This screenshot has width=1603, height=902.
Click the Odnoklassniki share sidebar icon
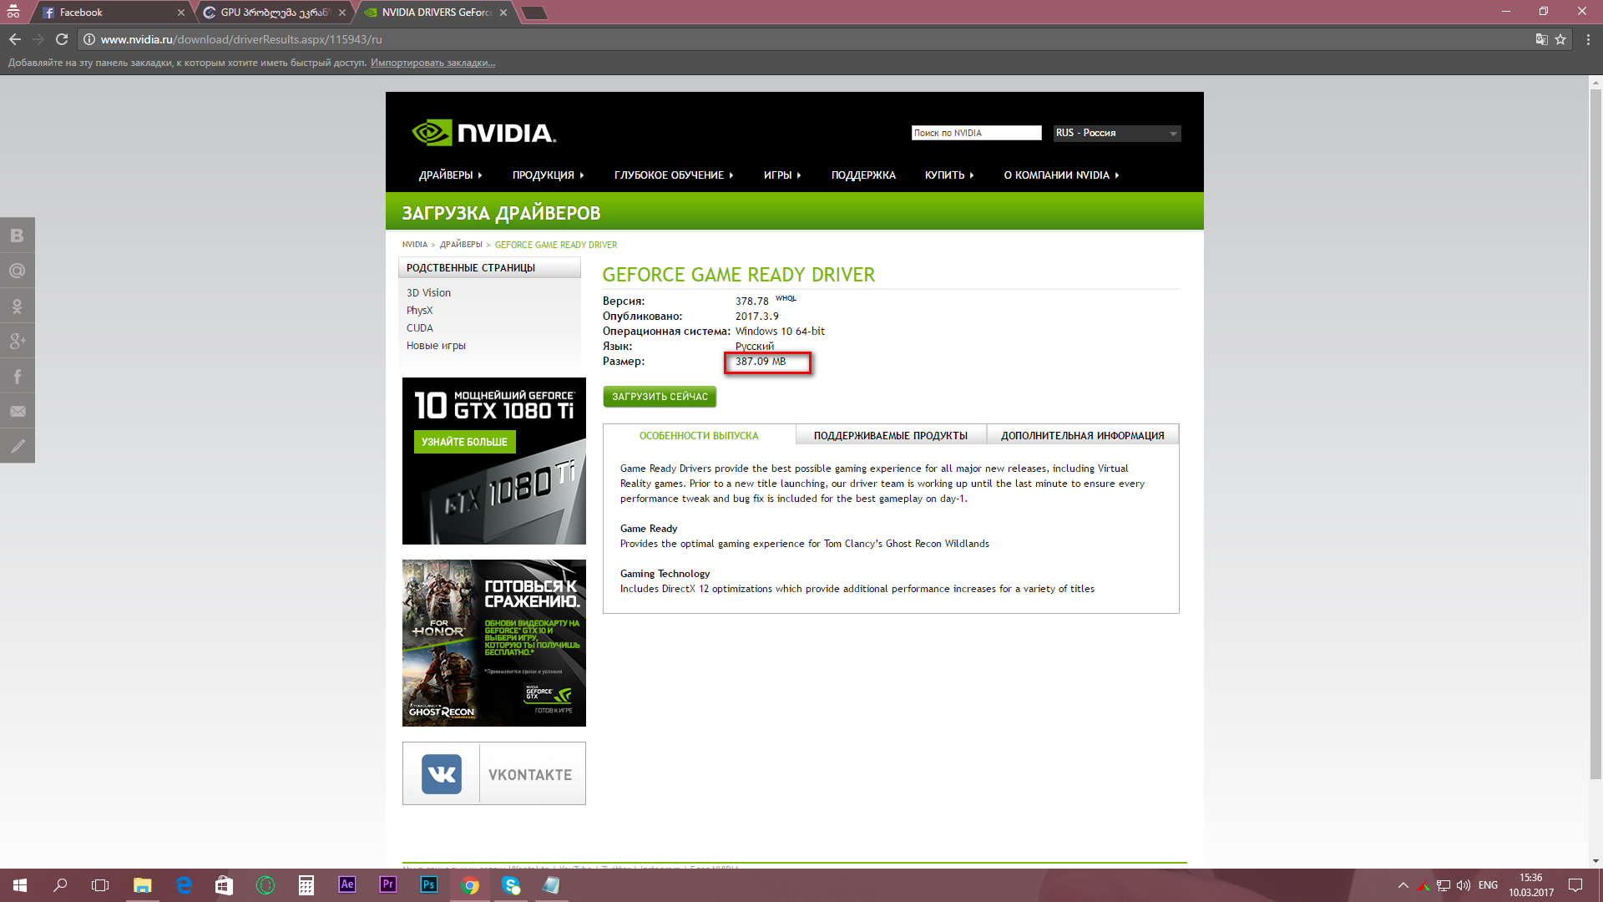17,306
